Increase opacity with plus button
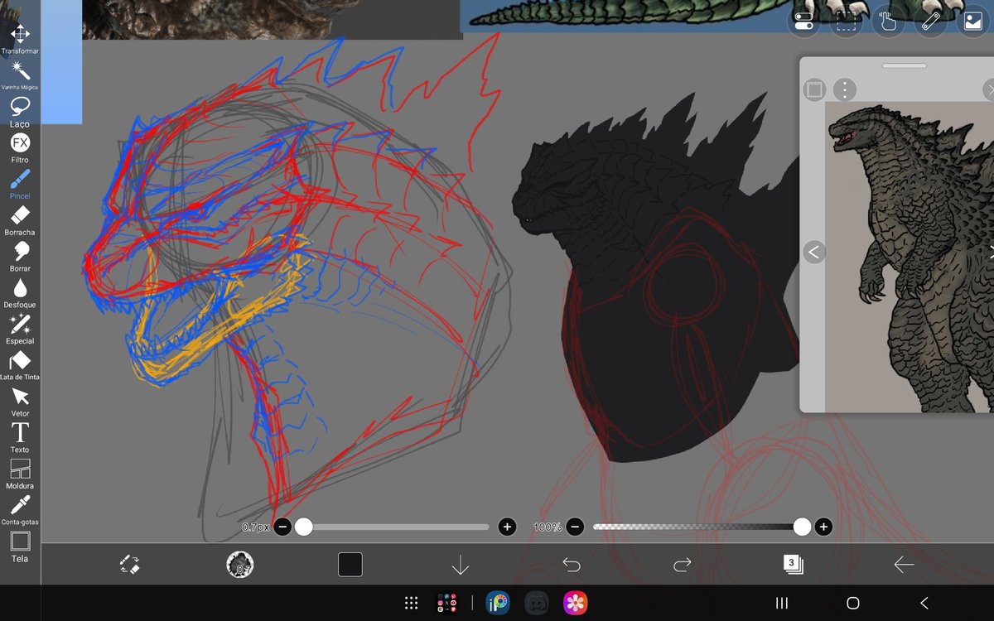 coord(823,527)
